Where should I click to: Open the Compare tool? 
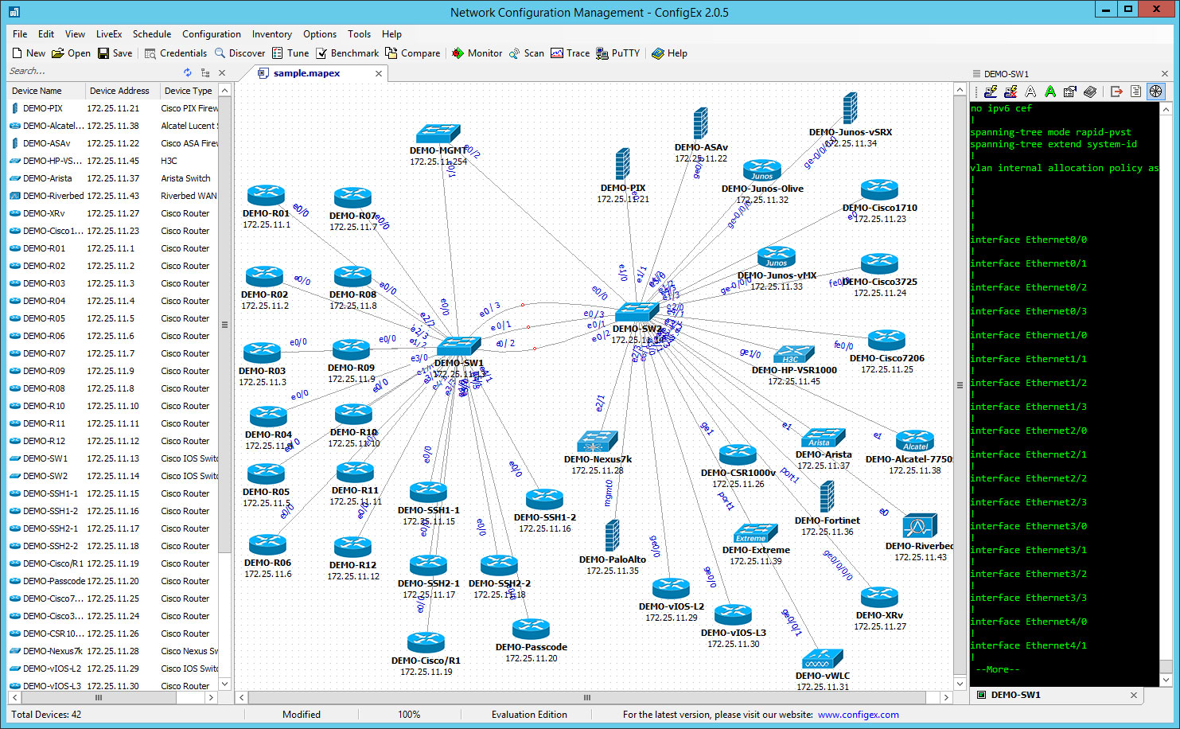tap(412, 53)
